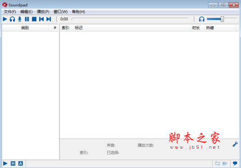Open the 编辑(E) menu
This screenshot has height=168, width=241.
(x=27, y=12)
